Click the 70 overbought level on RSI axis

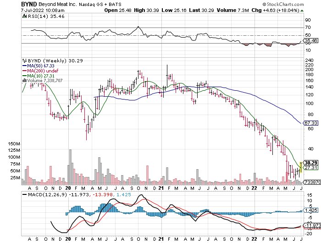308,28
